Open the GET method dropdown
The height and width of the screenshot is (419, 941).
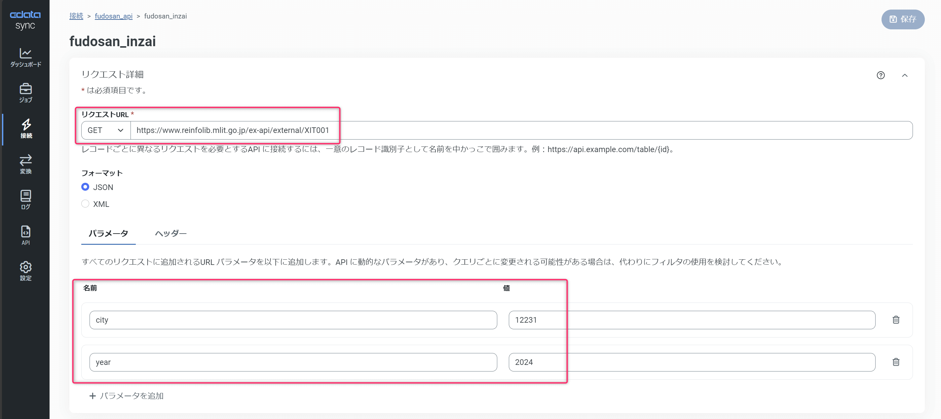pos(106,131)
